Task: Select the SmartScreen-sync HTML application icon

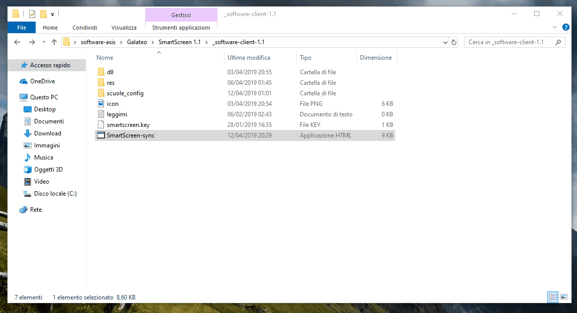Action: coord(101,135)
